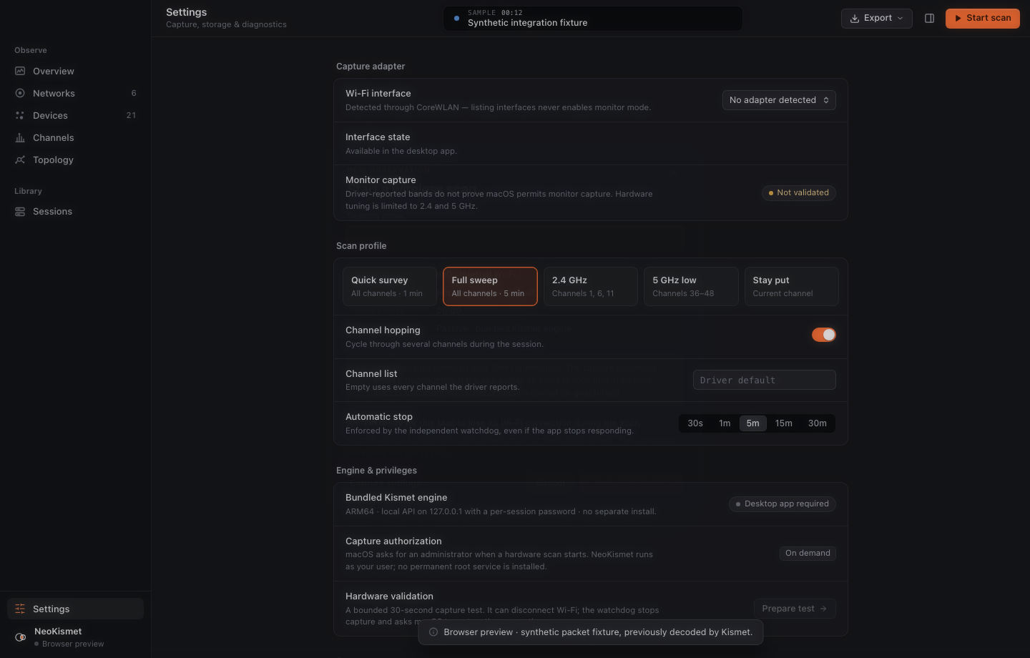The width and height of the screenshot is (1030, 658).
Task: Click the Networks target icon in sidebar
Action: point(20,93)
